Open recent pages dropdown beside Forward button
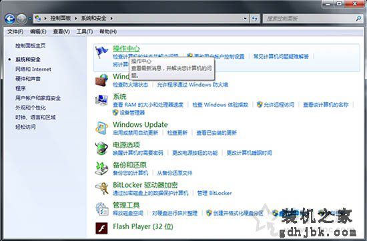Screen dimensions: 367x241 click(x=30, y=19)
